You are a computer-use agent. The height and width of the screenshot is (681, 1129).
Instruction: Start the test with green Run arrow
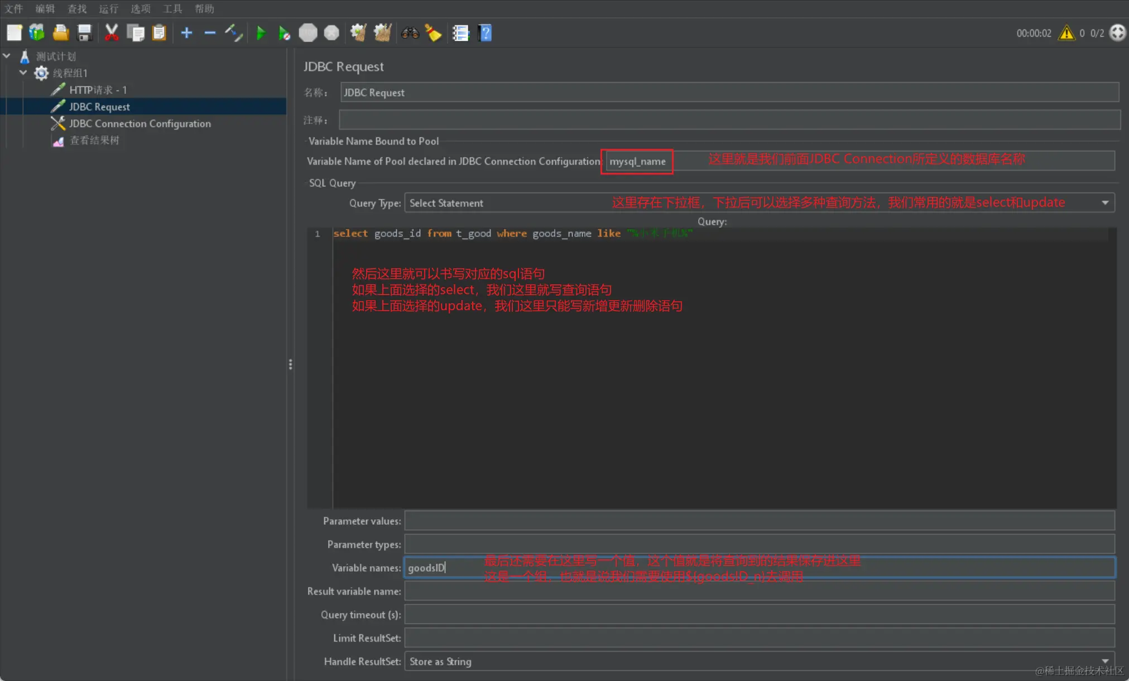pos(261,33)
